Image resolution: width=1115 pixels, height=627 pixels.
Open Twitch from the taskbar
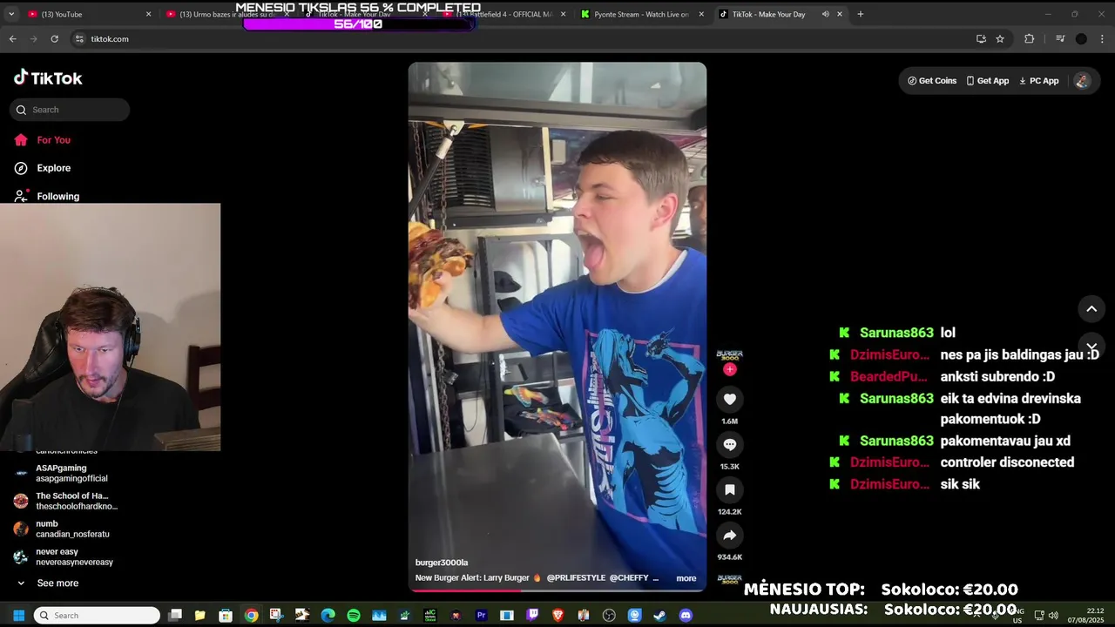(532, 615)
